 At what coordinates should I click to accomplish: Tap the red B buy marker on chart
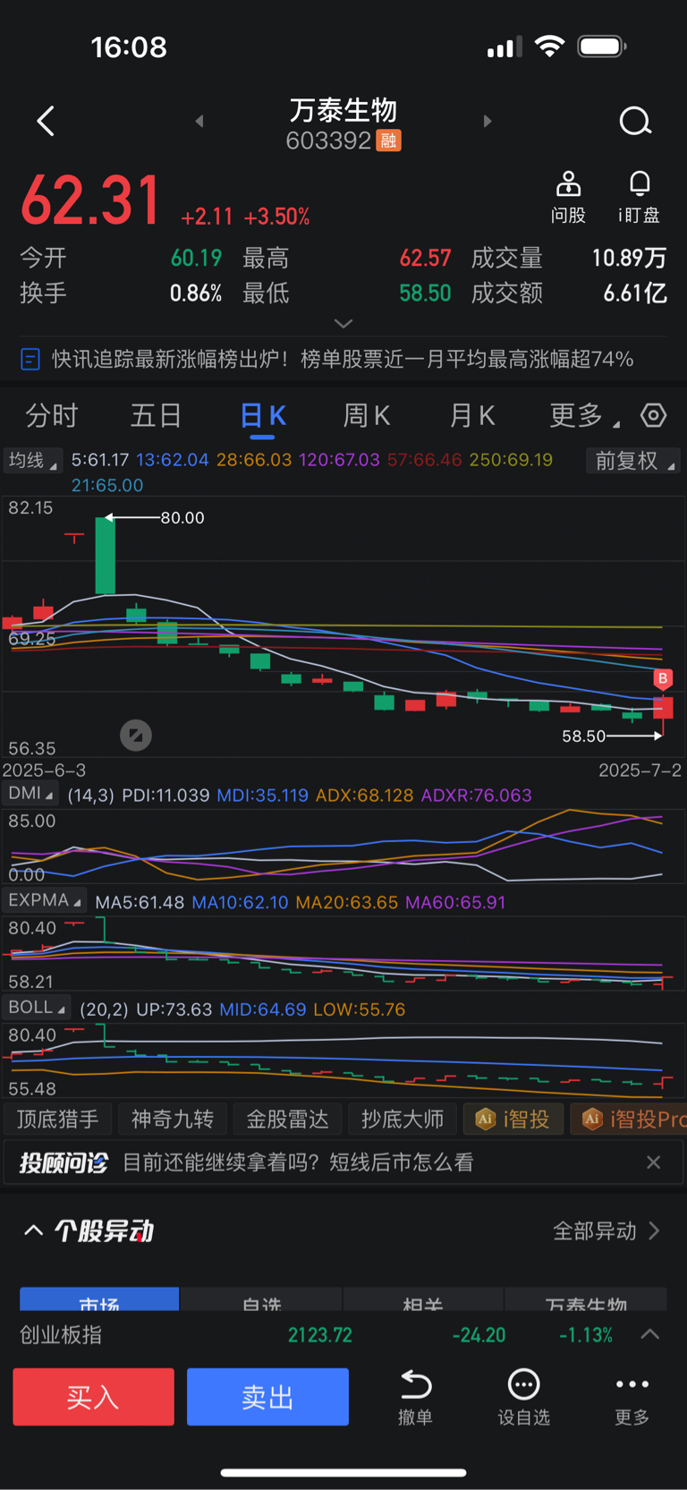tap(663, 678)
